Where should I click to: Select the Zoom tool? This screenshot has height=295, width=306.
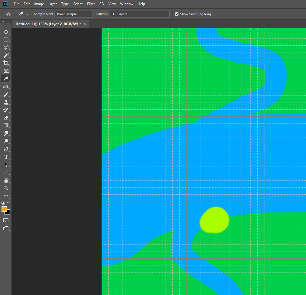6,188
